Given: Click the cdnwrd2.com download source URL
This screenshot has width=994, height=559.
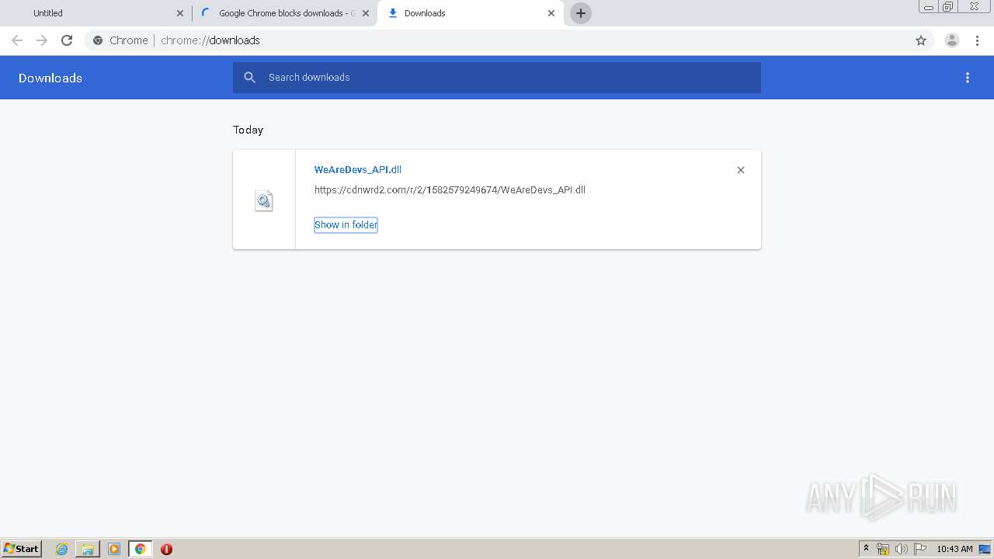Looking at the screenshot, I should click(x=450, y=189).
